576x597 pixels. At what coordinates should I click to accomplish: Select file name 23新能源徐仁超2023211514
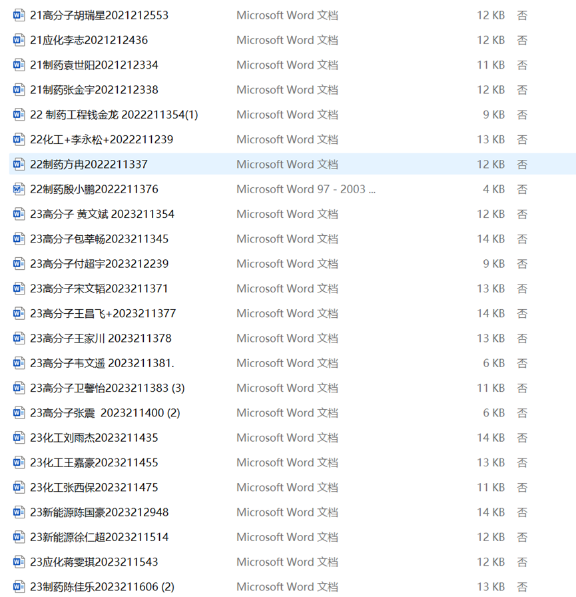(99, 537)
